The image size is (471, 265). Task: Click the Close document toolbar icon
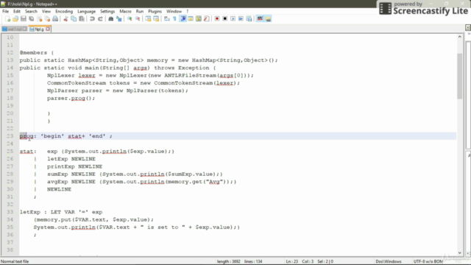(x=39, y=19)
